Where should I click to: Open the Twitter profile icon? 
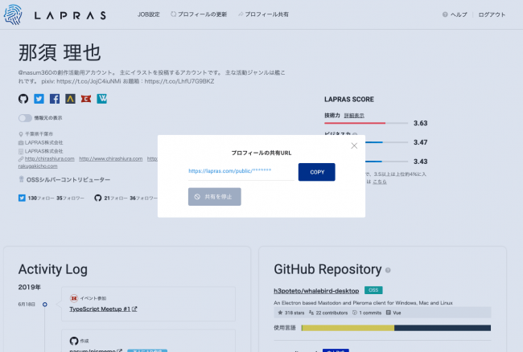click(x=39, y=99)
